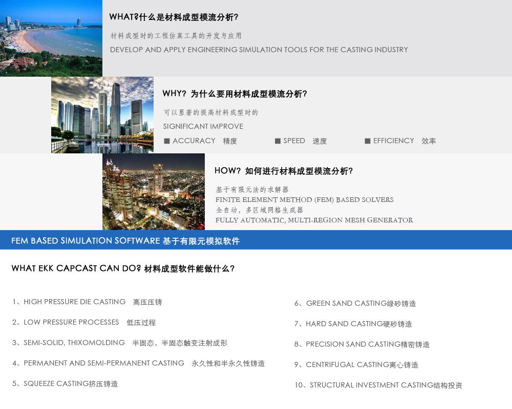Viewport: 512px width, 409px height.
Task: Select the night city skyline photo
Action: (x=154, y=191)
